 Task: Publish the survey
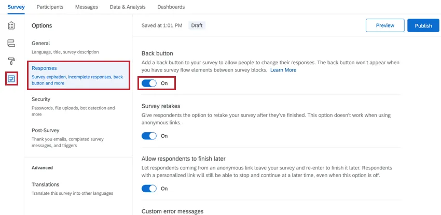423,25
